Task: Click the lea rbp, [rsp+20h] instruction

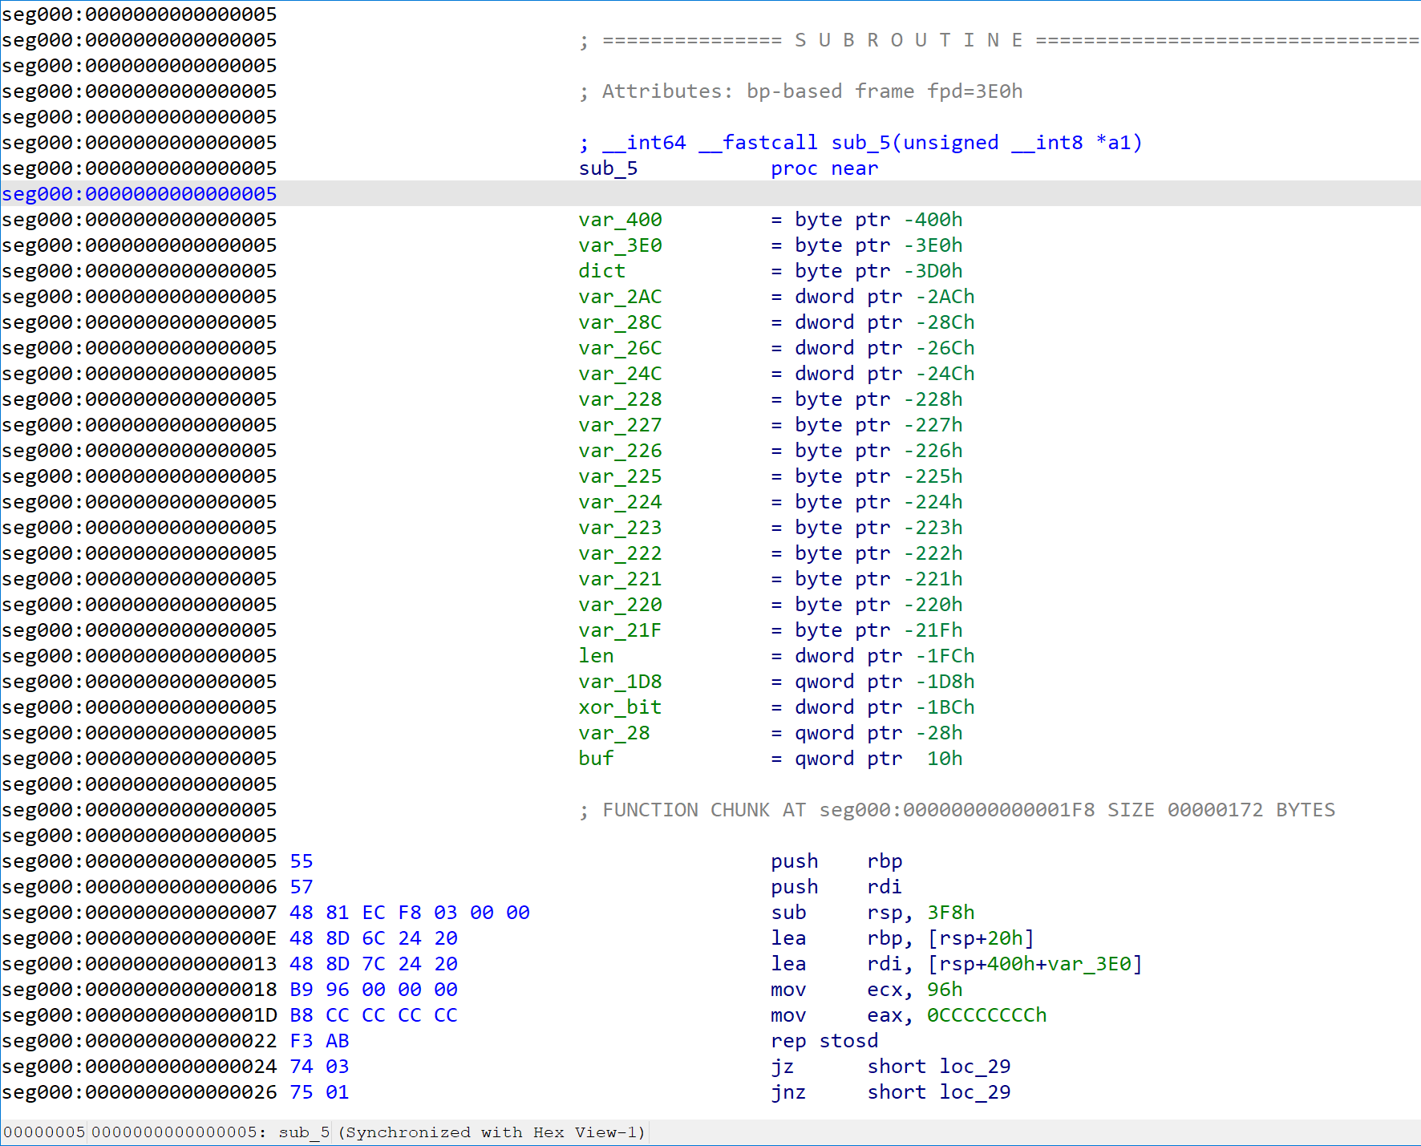Action: pyautogui.click(x=903, y=938)
